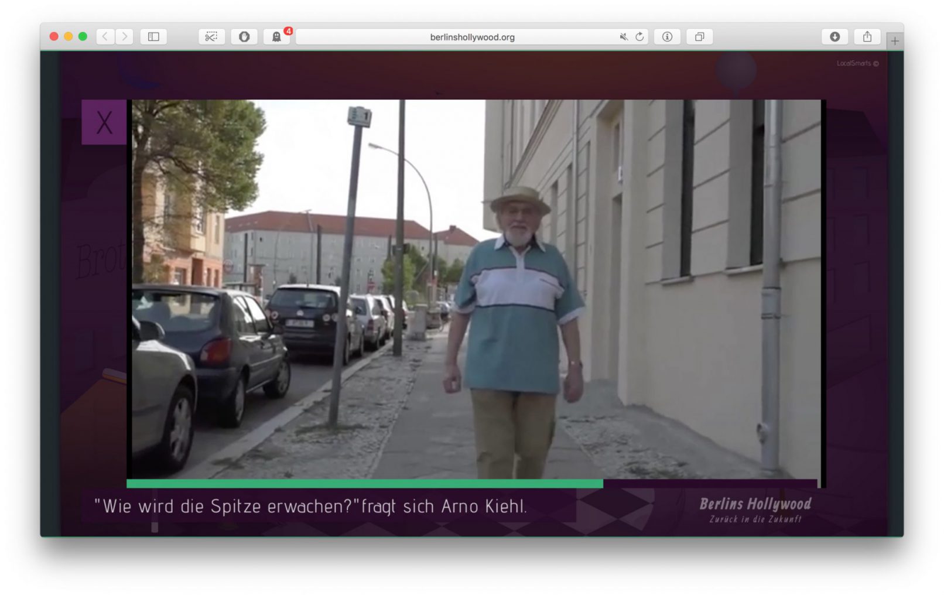Viewport: 944px width, 595px height.
Task: Enter full screen with green window button
Action: (83, 36)
